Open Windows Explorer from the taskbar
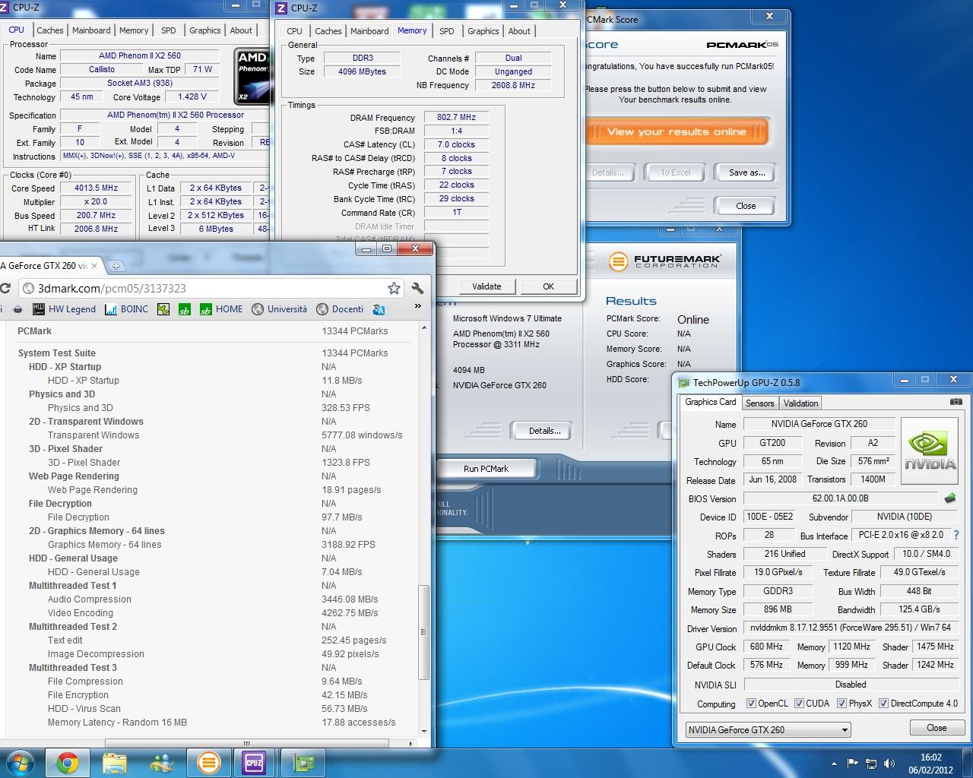Image resolution: width=973 pixels, height=778 pixels. click(114, 763)
